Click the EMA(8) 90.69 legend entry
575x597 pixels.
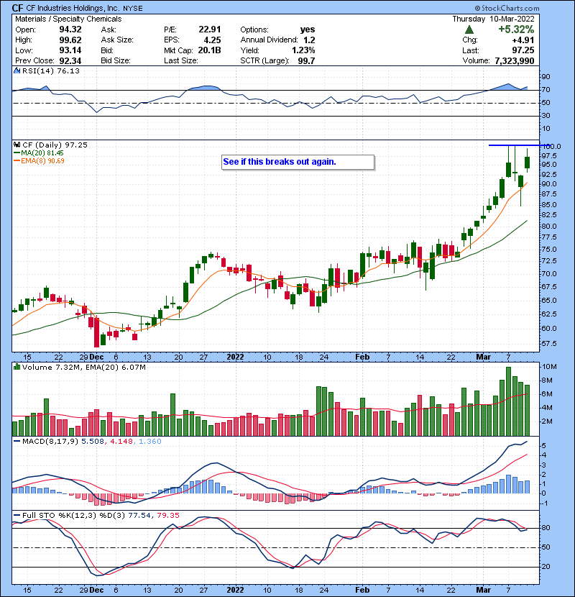pos(40,160)
